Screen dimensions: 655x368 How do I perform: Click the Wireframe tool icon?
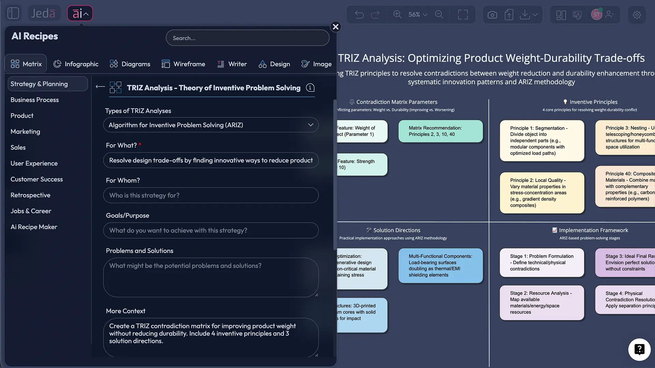[165, 64]
